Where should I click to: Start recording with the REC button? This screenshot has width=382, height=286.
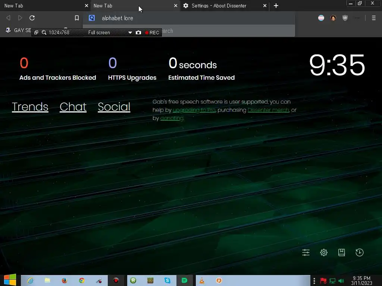click(152, 32)
